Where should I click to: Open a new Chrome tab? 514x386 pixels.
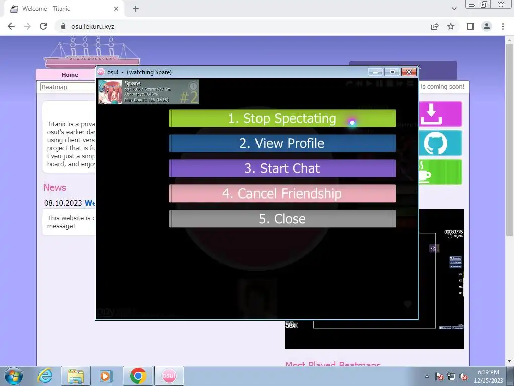pos(136,9)
